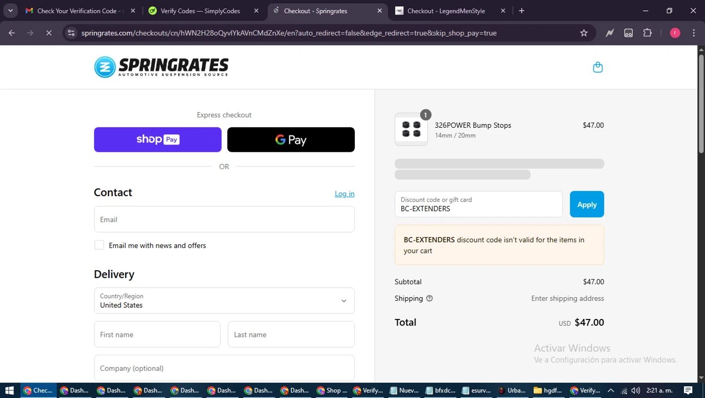Tick the Email me with news and offers checkbox

(x=99, y=245)
